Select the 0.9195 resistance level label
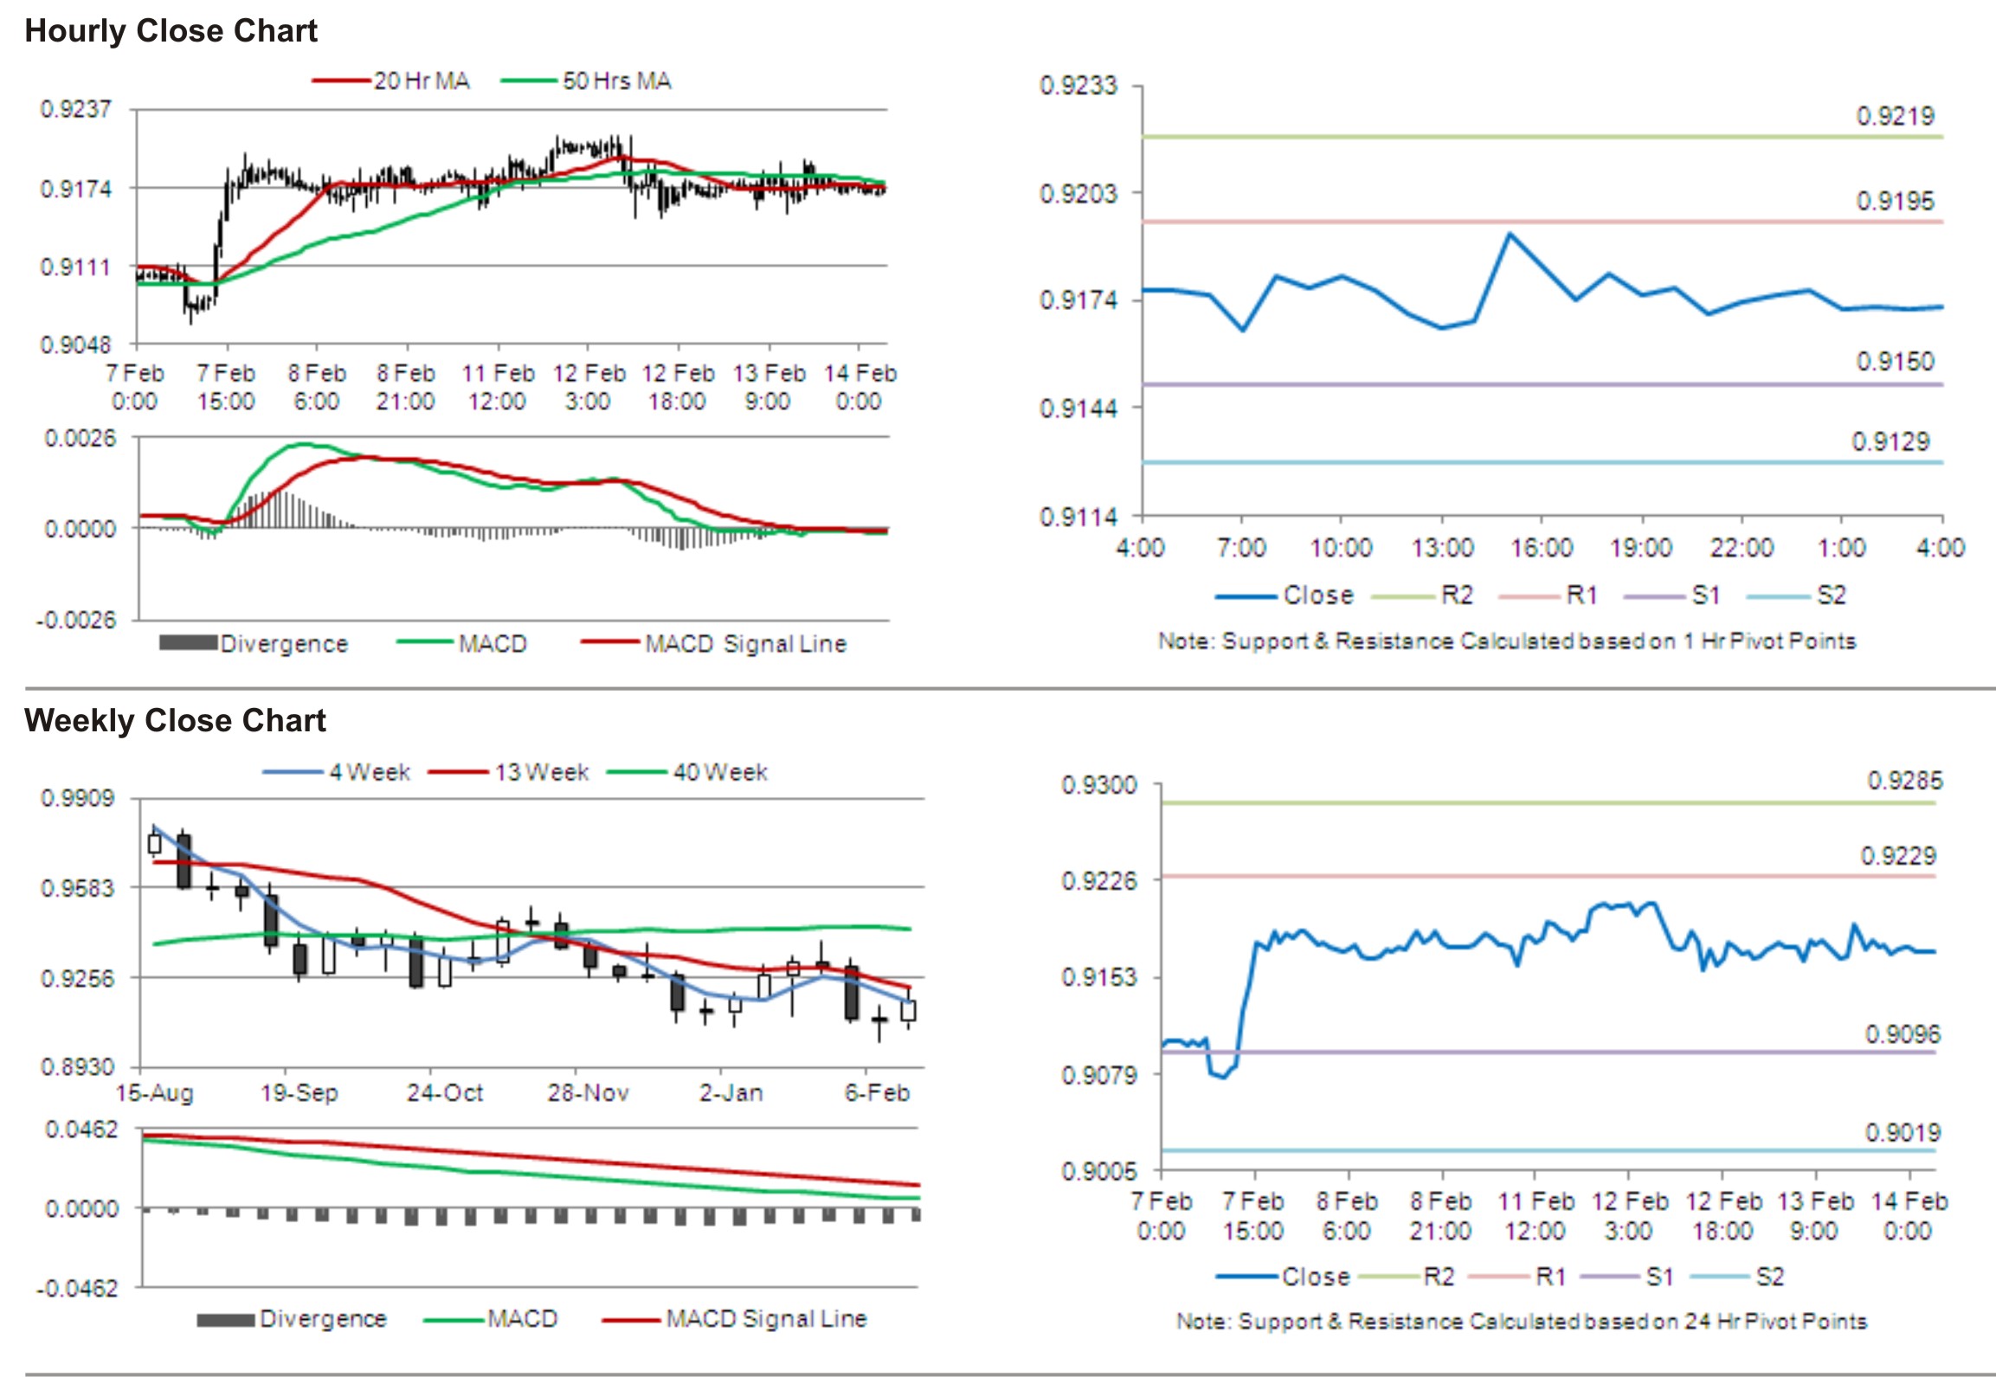The width and height of the screenshot is (1996, 1377). 1895,201
